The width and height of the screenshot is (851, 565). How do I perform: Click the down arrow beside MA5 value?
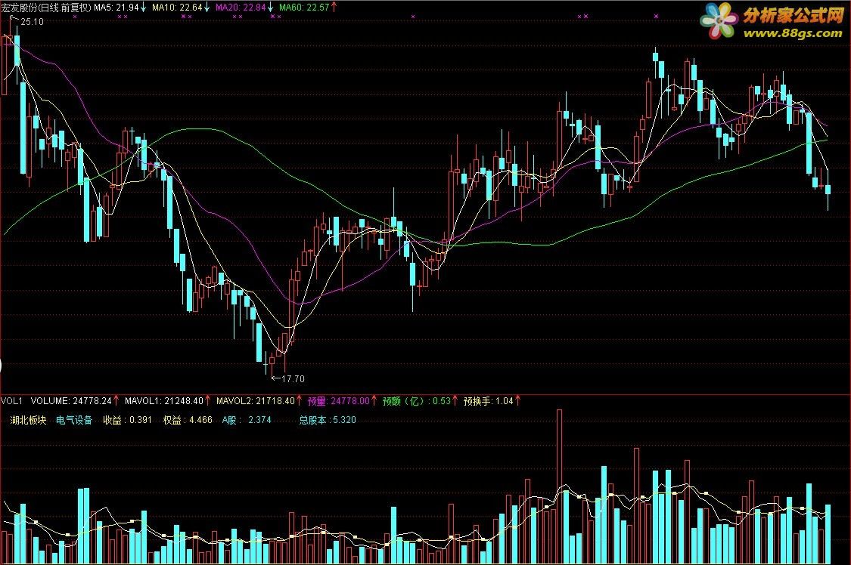pyautogui.click(x=143, y=8)
